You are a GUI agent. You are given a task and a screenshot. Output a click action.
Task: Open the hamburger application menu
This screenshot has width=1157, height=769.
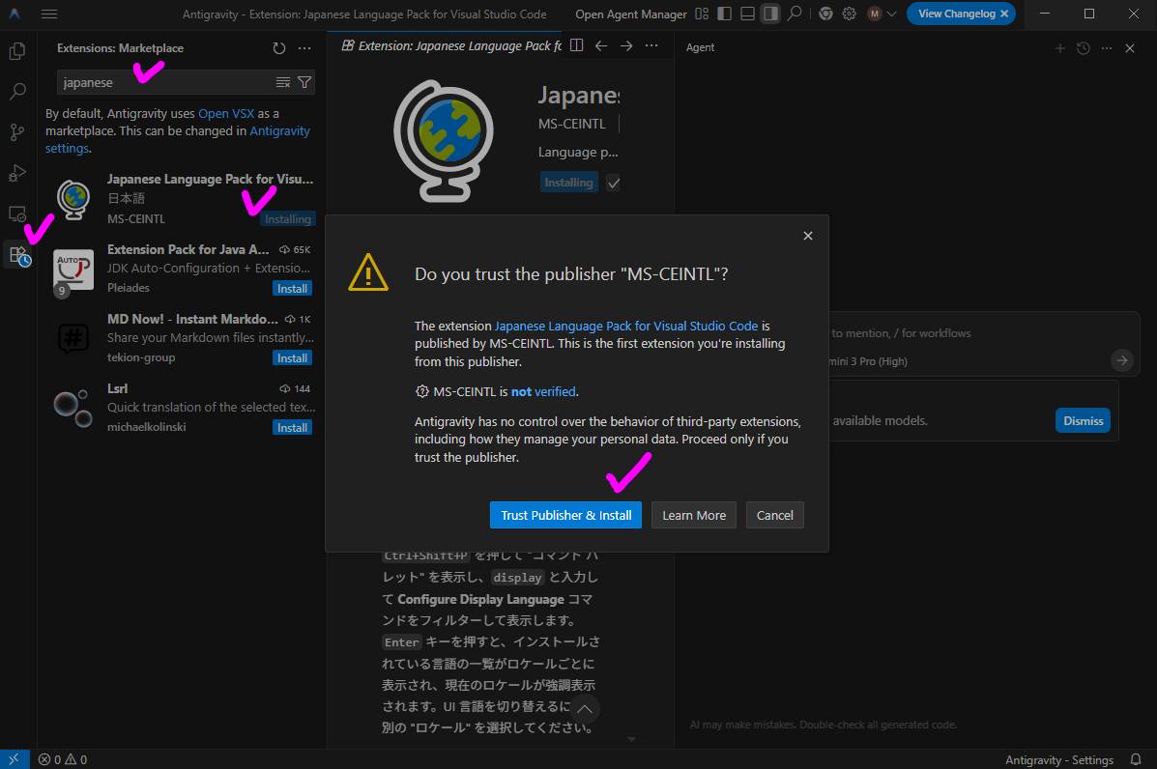49,14
